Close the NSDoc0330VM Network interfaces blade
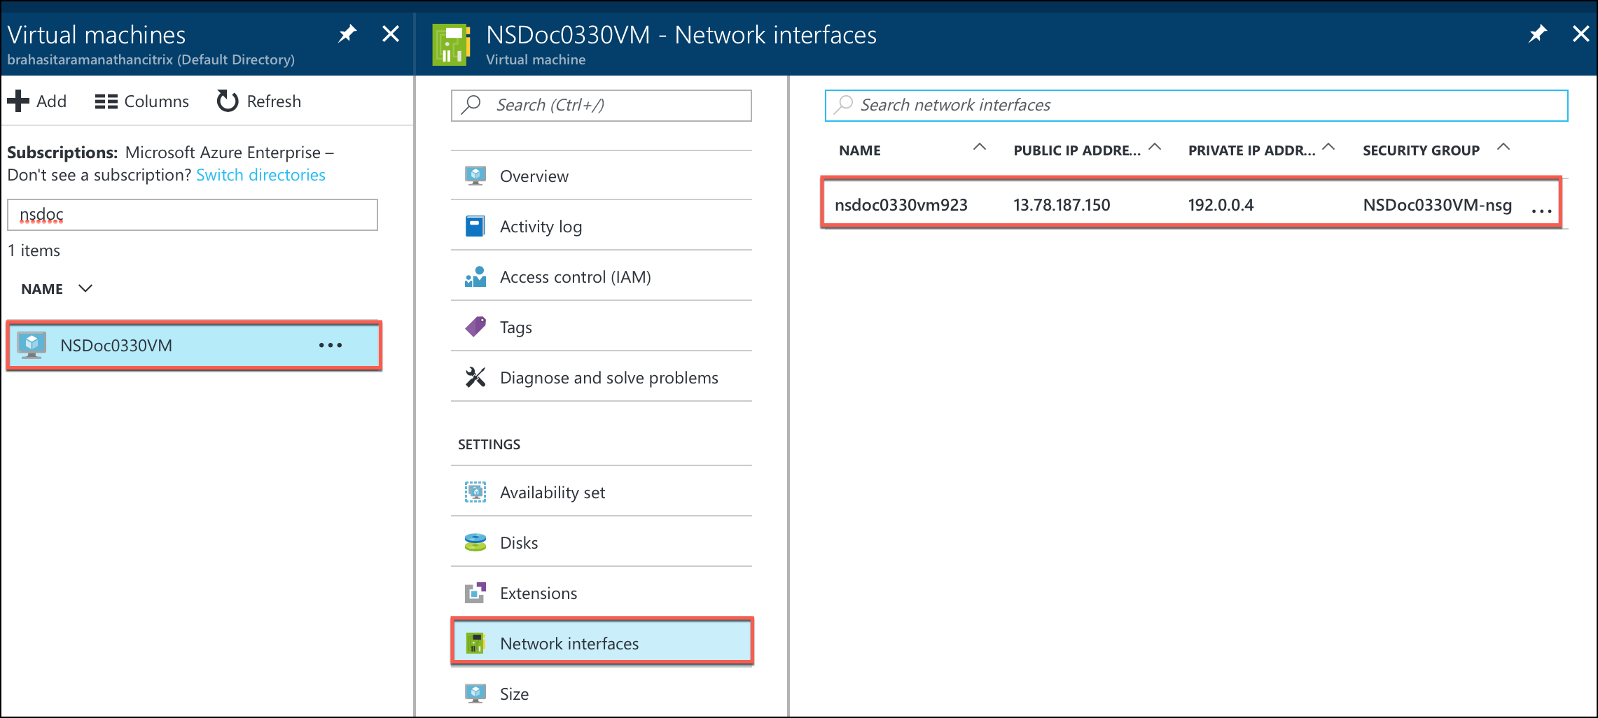Image resolution: width=1598 pixels, height=718 pixels. point(1581,34)
